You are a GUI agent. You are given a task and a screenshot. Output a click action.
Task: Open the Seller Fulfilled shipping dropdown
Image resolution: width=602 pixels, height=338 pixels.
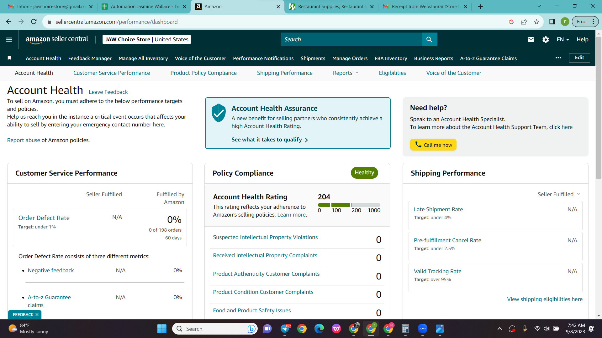coord(559,194)
